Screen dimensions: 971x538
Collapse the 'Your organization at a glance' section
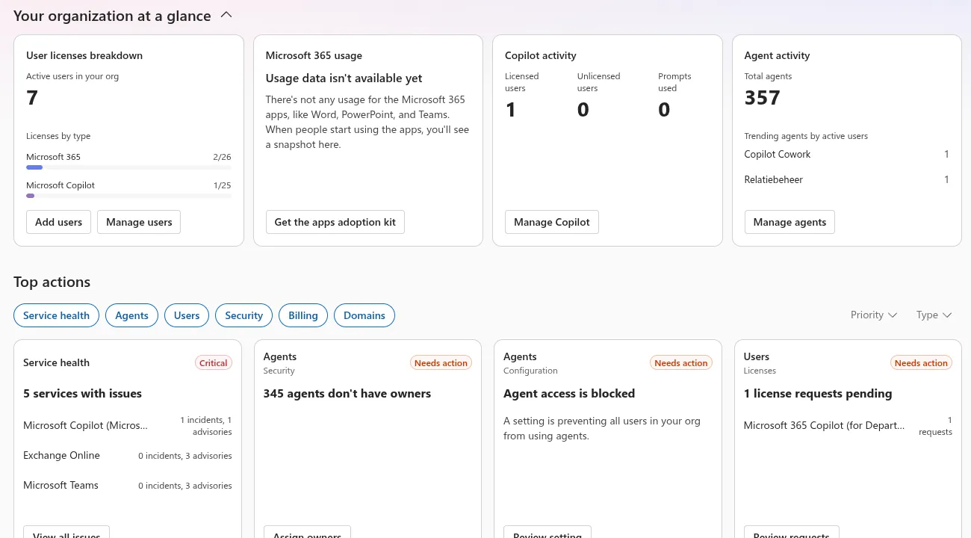click(227, 15)
